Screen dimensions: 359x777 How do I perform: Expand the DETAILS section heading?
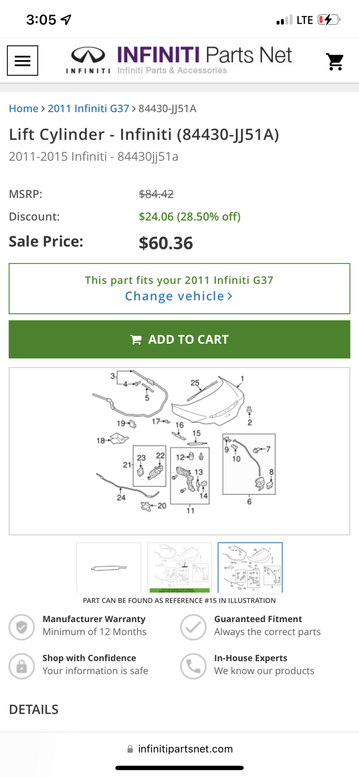coord(34,709)
